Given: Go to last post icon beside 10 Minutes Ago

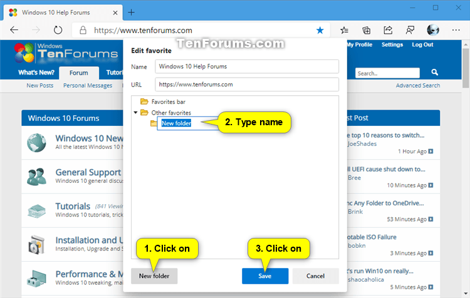Looking at the screenshot, I should (x=431, y=185).
